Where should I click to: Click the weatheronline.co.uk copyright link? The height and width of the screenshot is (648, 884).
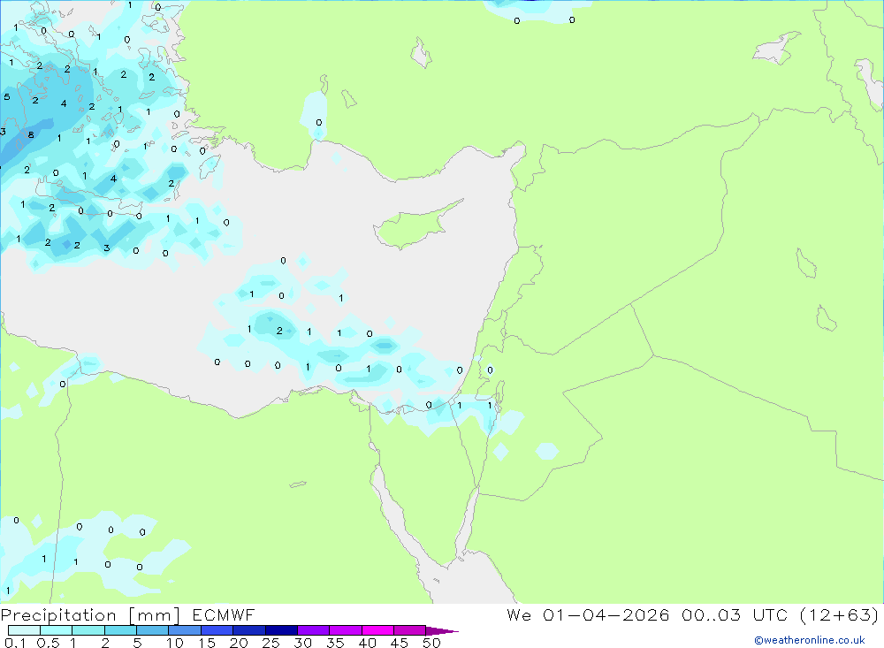pyautogui.click(x=810, y=640)
